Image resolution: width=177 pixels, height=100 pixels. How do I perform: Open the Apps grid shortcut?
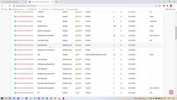[x=4, y=9]
